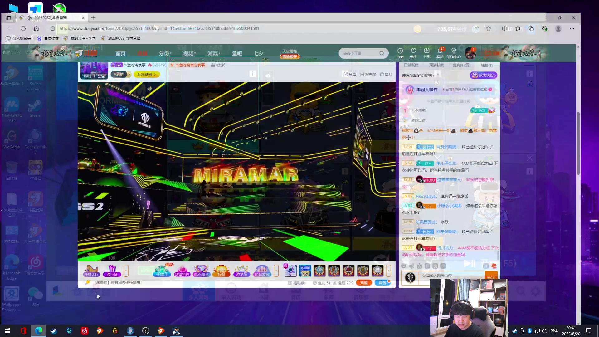Open the emoji picker in chat
The image size is (599, 337).
(404, 266)
